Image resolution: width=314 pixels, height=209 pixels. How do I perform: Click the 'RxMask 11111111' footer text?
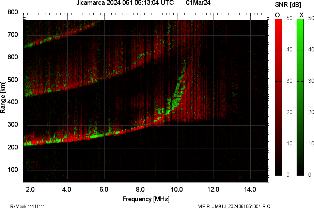click(x=28, y=206)
